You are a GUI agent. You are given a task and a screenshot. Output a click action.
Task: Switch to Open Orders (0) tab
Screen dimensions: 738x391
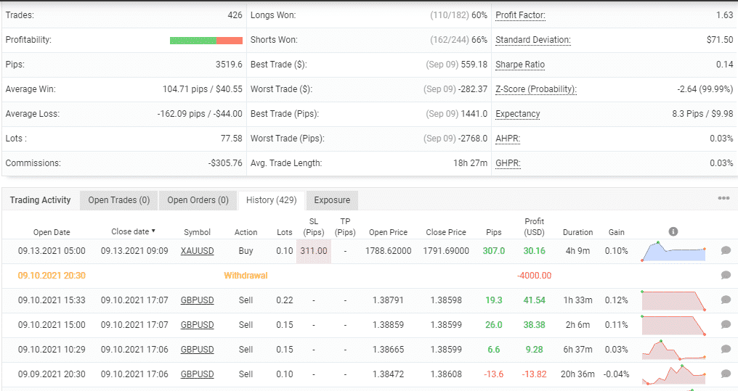point(198,200)
